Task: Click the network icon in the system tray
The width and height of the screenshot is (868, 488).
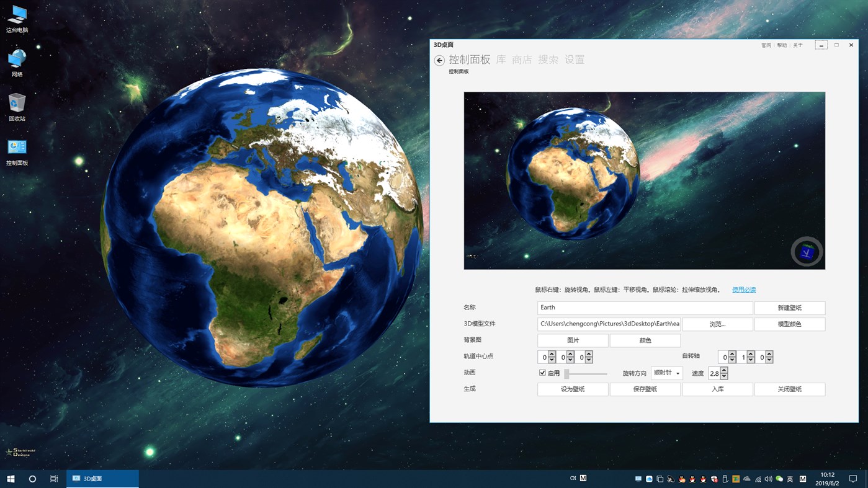Action: coord(759,478)
